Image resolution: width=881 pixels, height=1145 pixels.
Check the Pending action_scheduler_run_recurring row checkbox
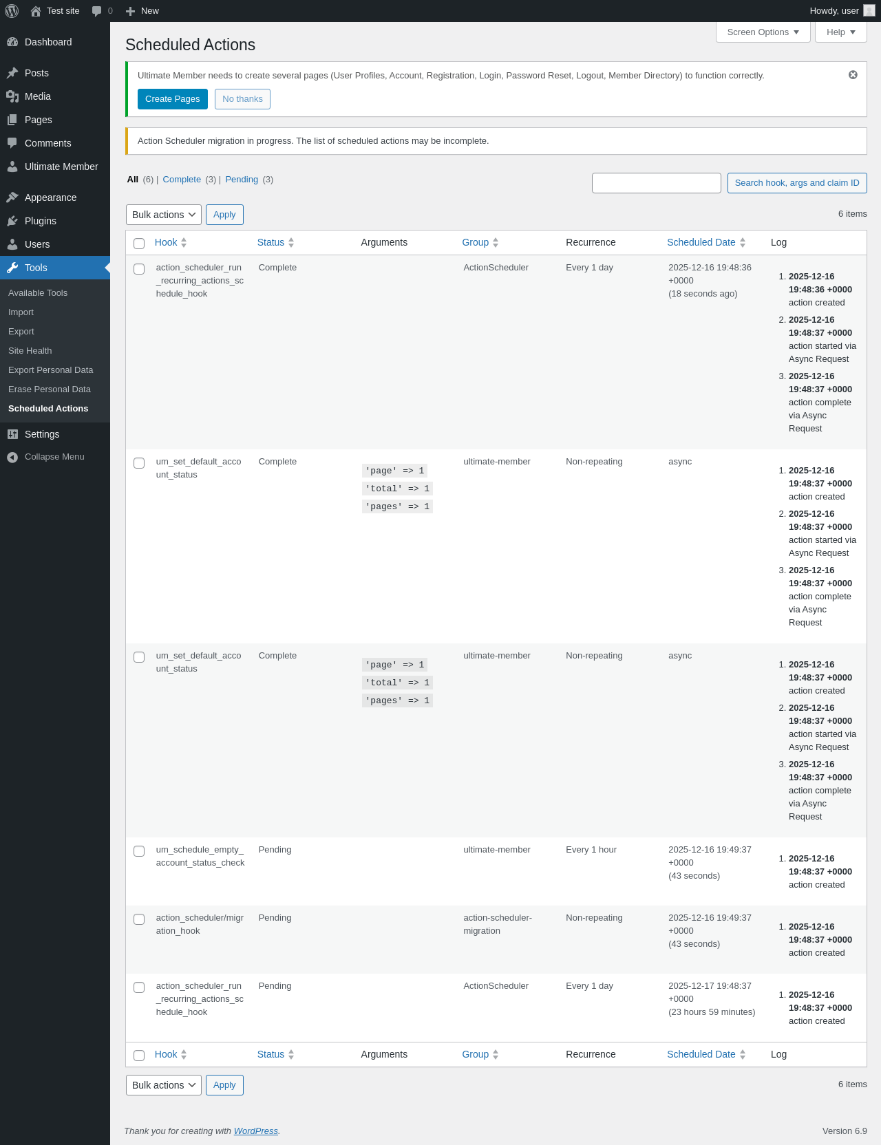[x=139, y=987]
